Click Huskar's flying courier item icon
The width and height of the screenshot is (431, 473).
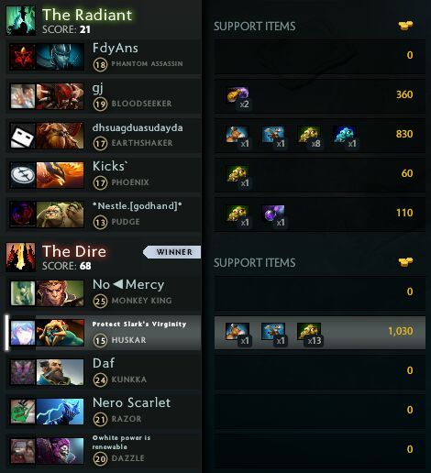pyautogui.click(x=273, y=331)
